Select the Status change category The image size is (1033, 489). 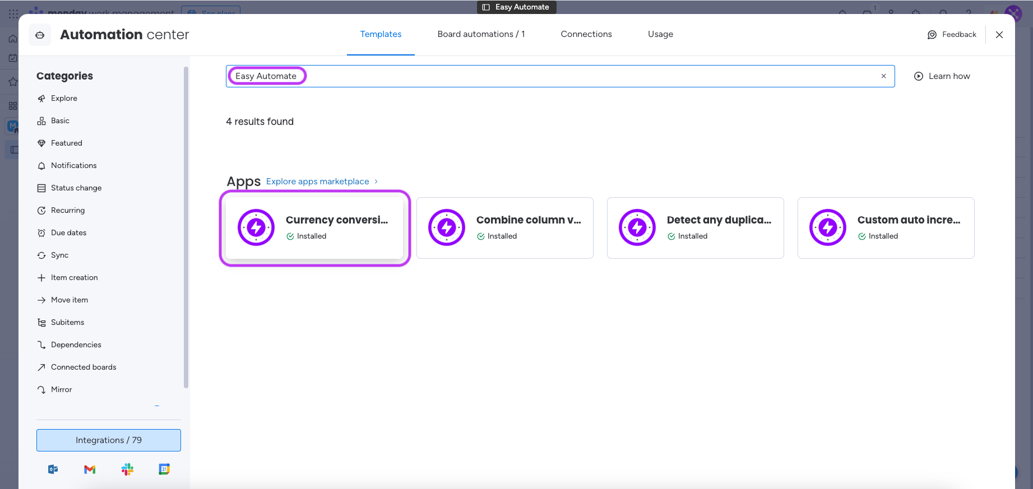coord(76,188)
